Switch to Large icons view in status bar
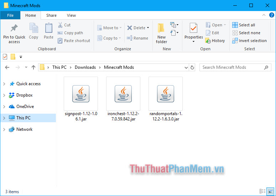Screen dimensions: 276x196 tap(271, 191)
